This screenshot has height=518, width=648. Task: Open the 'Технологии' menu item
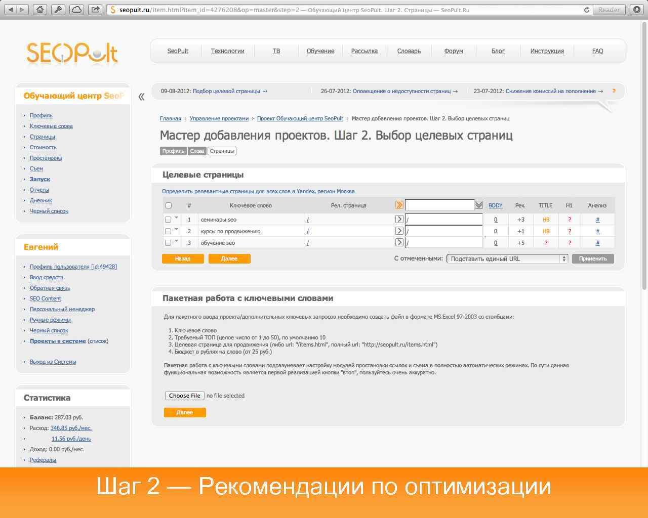[x=227, y=51]
